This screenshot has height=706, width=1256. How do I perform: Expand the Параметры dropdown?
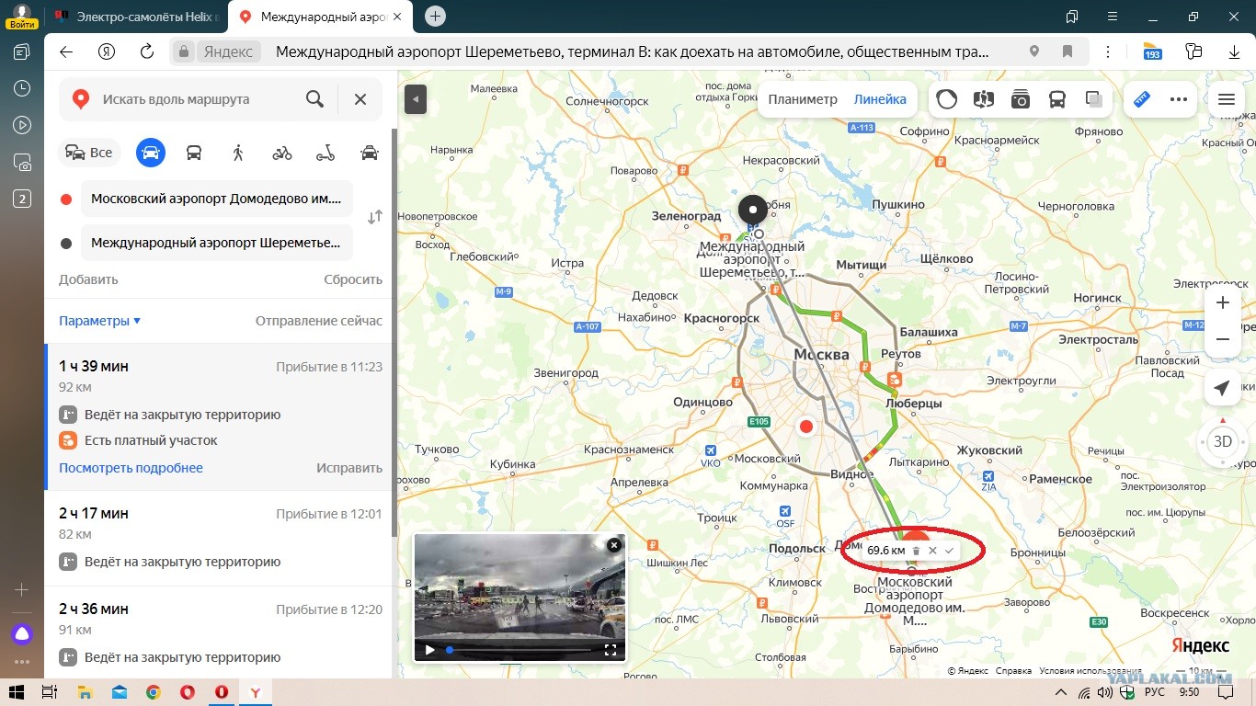pos(100,321)
